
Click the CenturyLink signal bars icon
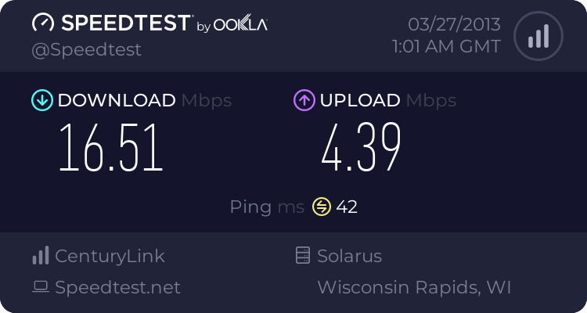click(41, 256)
